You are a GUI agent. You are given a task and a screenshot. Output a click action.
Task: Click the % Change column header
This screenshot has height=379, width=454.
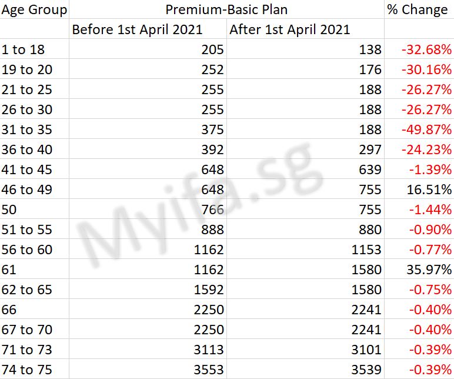click(x=418, y=10)
